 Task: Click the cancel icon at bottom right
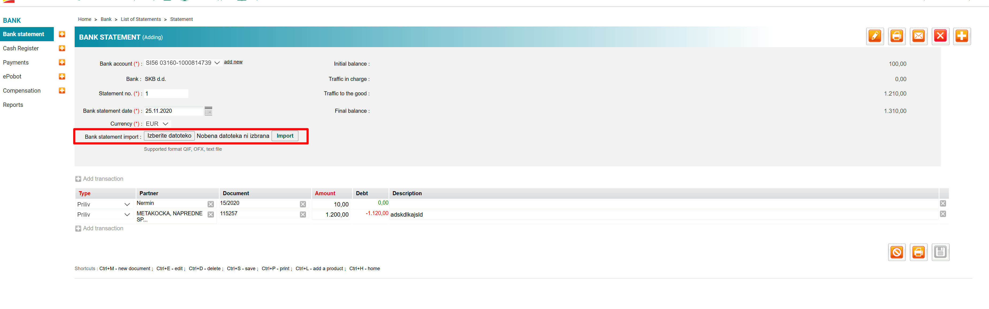click(x=896, y=252)
